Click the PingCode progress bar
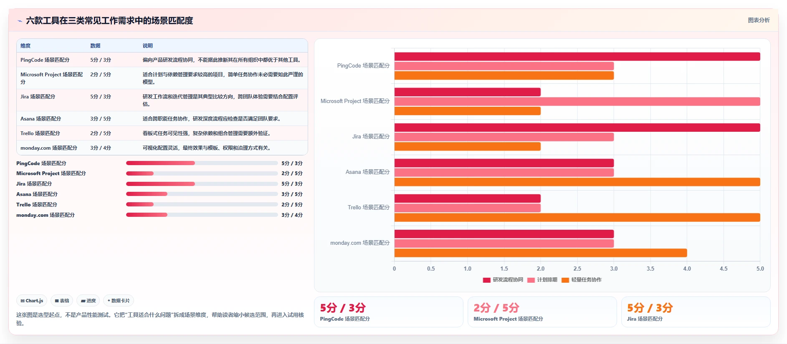The height and width of the screenshot is (344, 787). point(202,163)
